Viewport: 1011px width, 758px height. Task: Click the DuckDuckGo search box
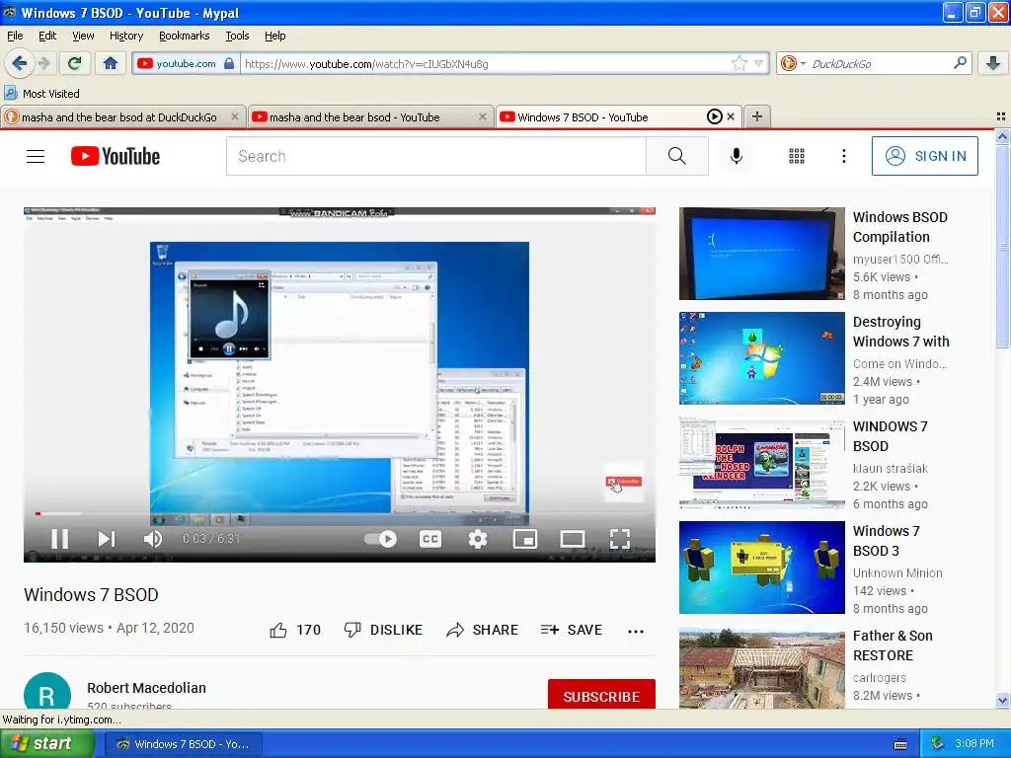(x=879, y=64)
